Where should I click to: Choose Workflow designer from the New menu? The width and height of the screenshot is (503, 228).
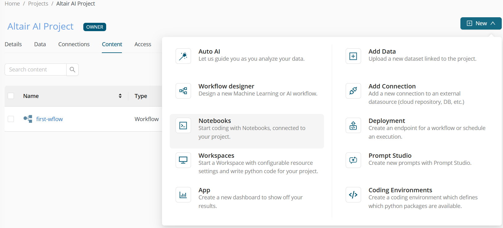tap(247, 90)
